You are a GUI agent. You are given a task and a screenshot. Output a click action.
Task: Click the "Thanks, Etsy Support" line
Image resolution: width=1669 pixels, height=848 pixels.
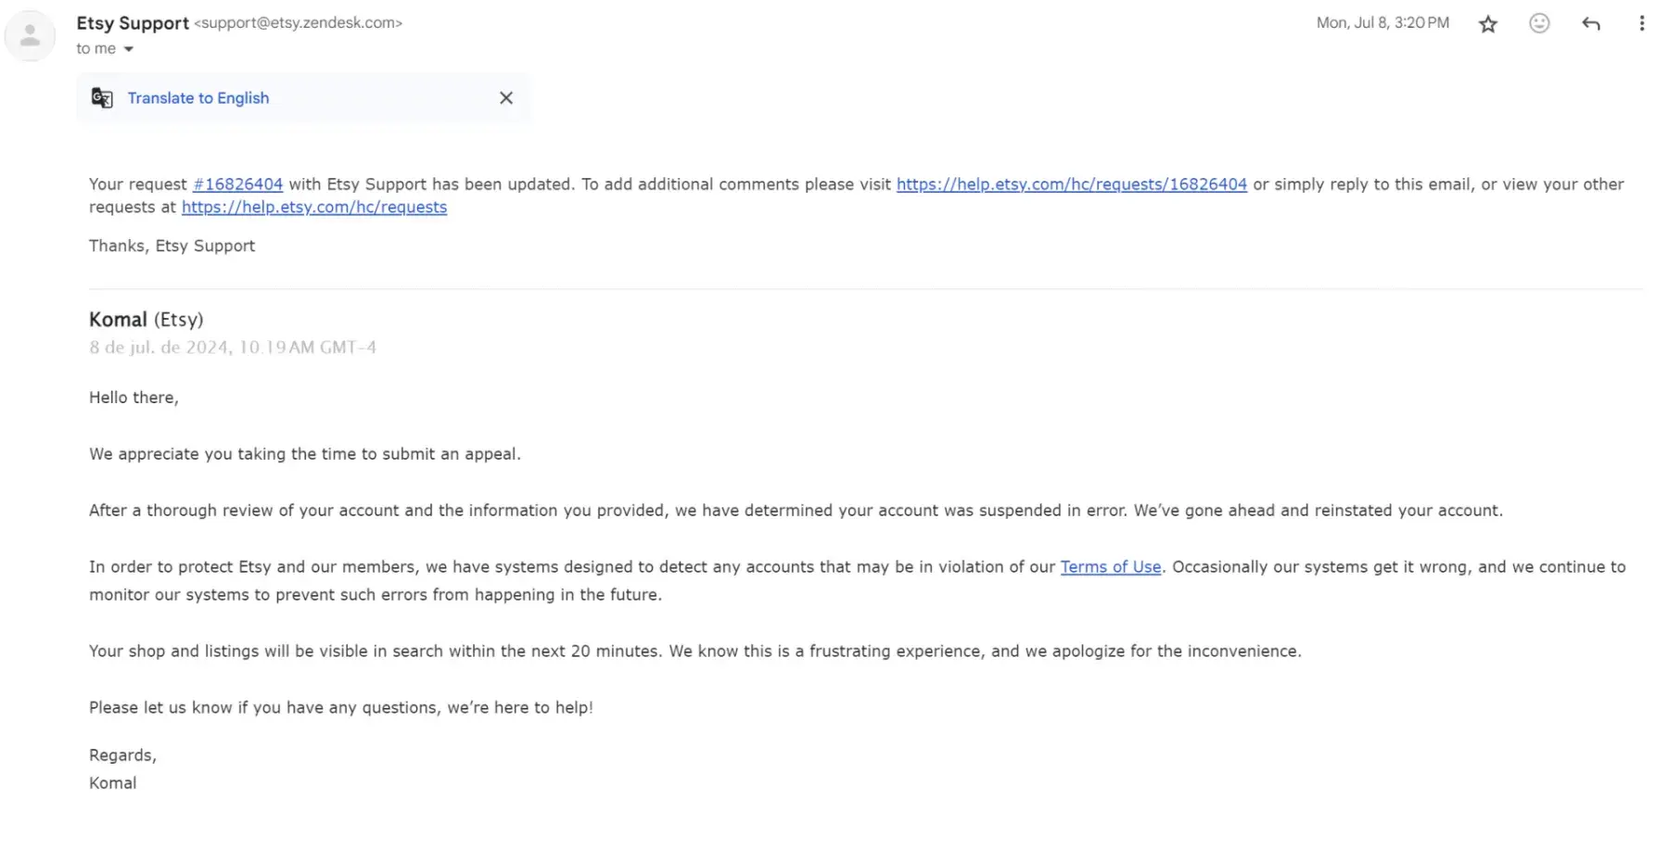172,246
